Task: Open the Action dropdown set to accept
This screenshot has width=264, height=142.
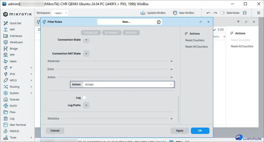Action: tap(128, 85)
